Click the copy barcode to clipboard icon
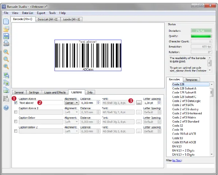The image size is (218, 175). click(6, 83)
